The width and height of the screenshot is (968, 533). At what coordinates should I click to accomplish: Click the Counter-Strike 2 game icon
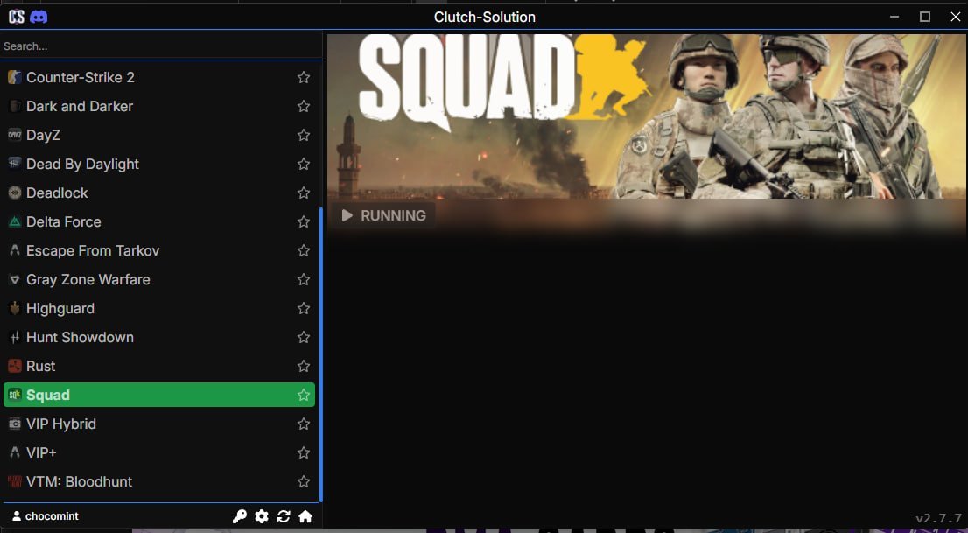[x=14, y=77]
